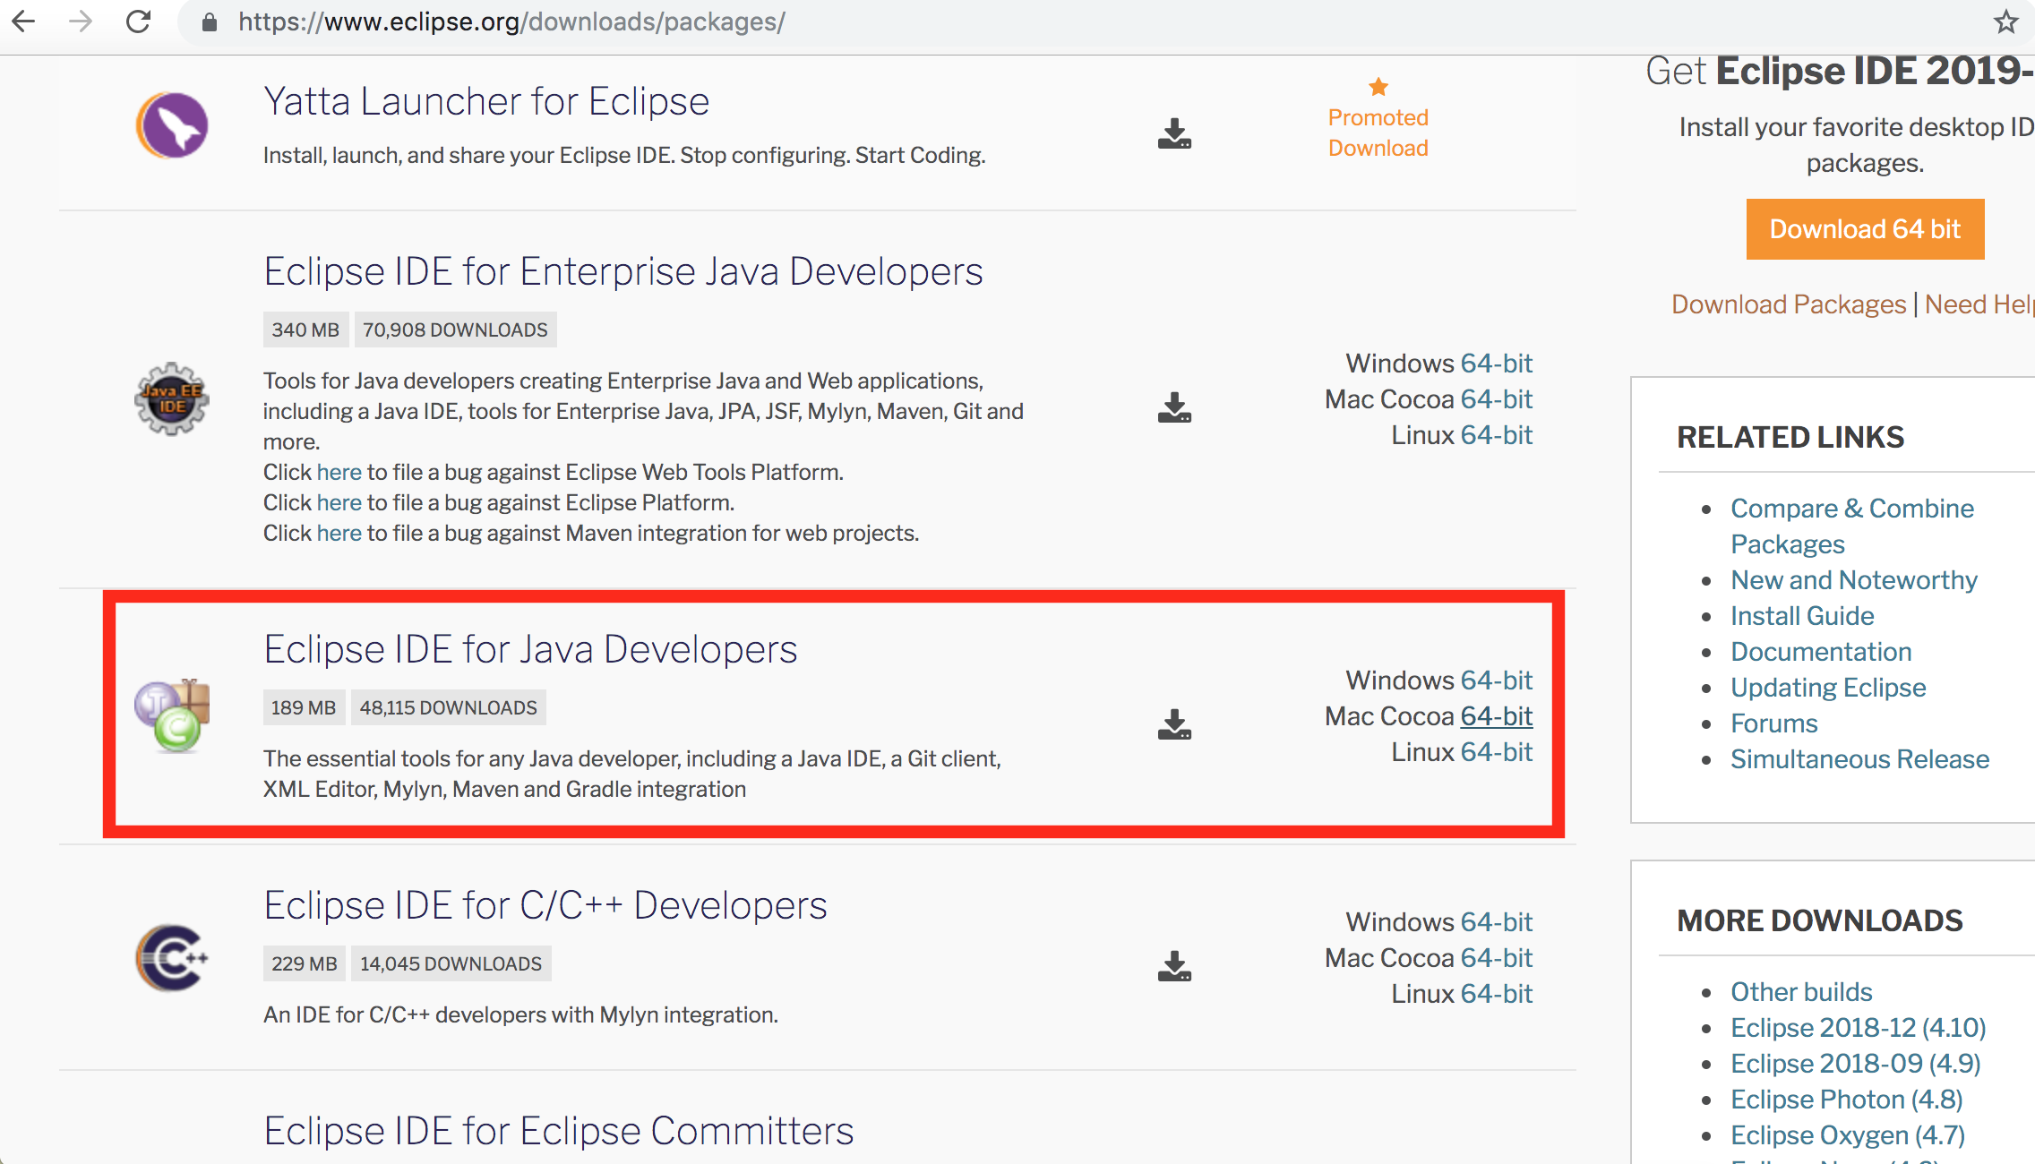Open Eclipse Photon (4.8) downloads link
This screenshot has width=2035, height=1164.
coord(1846,1100)
